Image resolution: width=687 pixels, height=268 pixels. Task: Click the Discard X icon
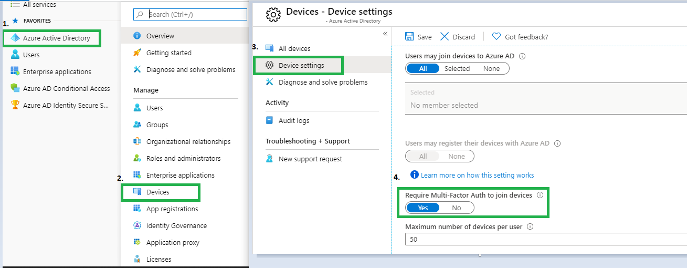(x=445, y=36)
